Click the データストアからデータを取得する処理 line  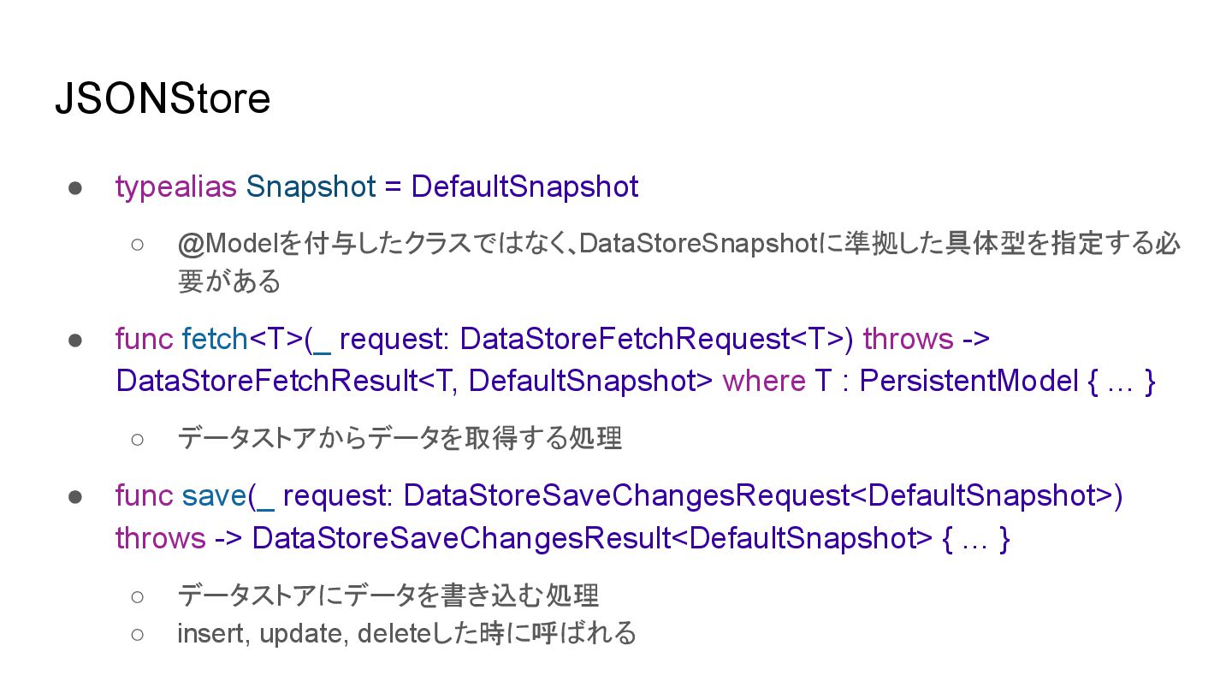[399, 438]
